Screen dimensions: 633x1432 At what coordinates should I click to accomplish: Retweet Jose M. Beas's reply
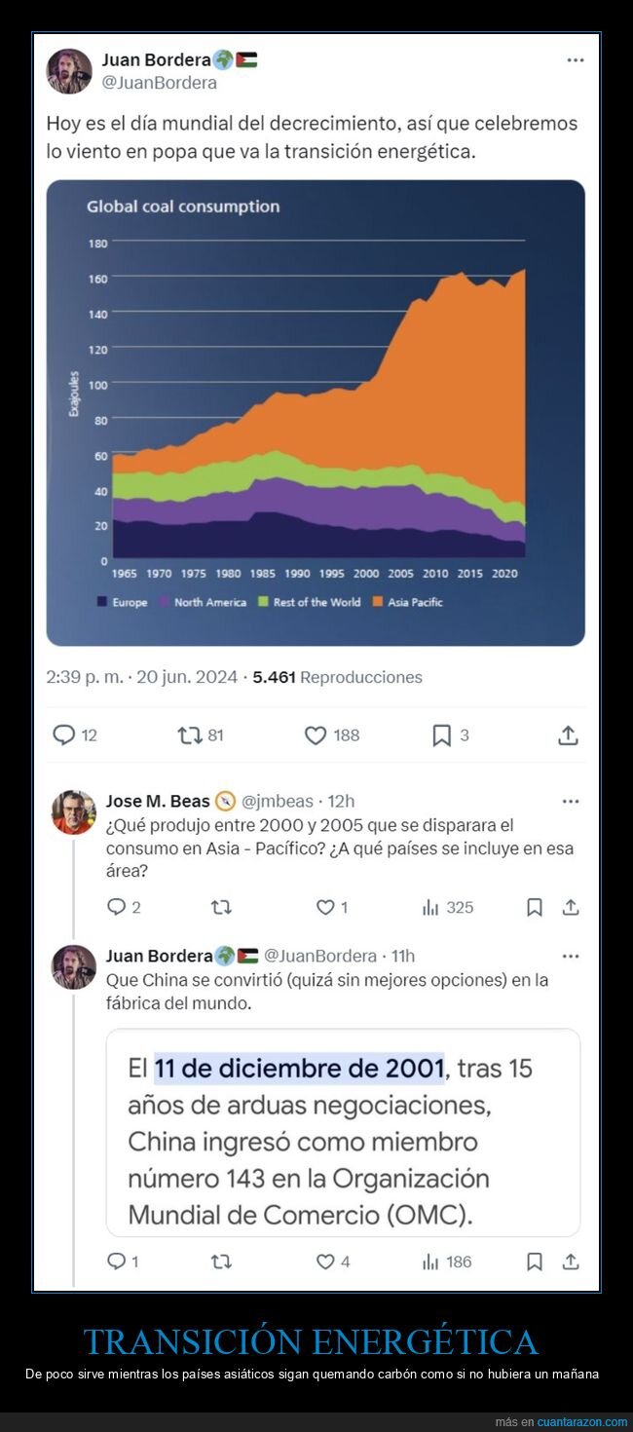pyautogui.click(x=221, y=908)
